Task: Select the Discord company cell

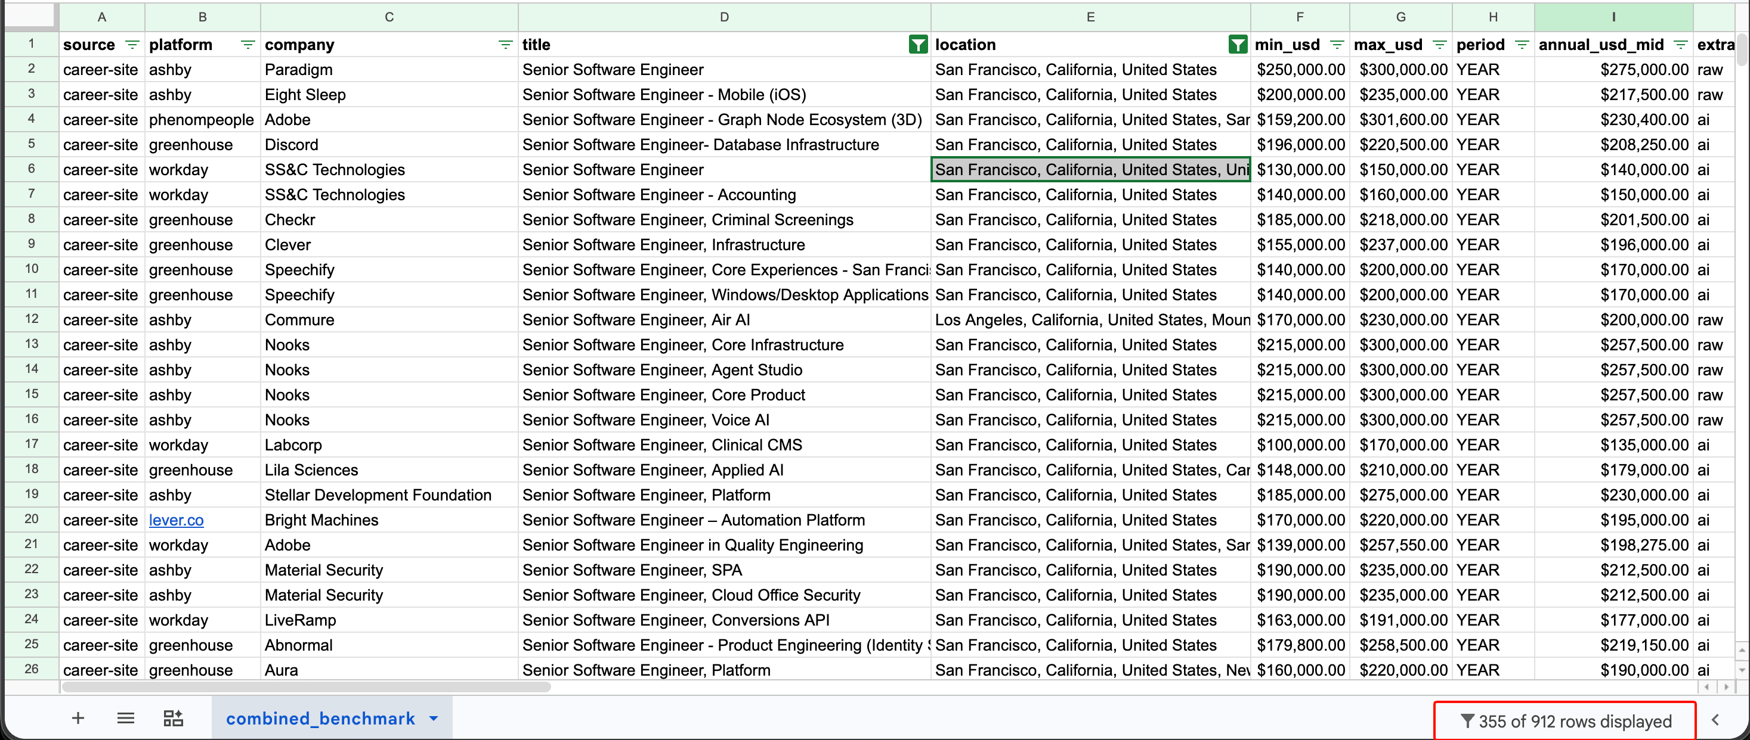Action: pos(389,145)
